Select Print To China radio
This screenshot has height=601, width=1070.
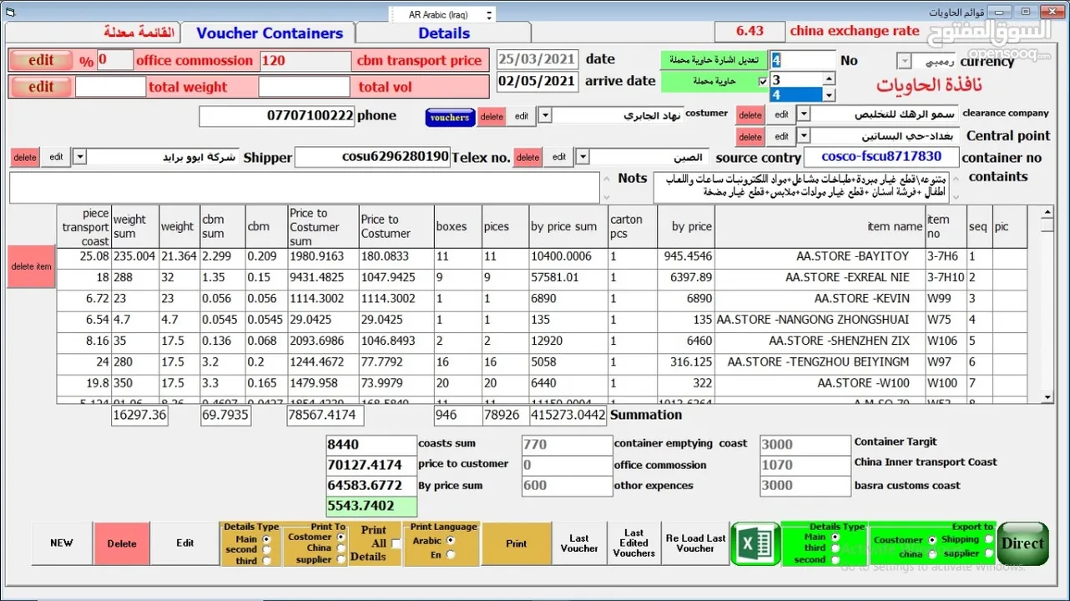pos(340,548)
